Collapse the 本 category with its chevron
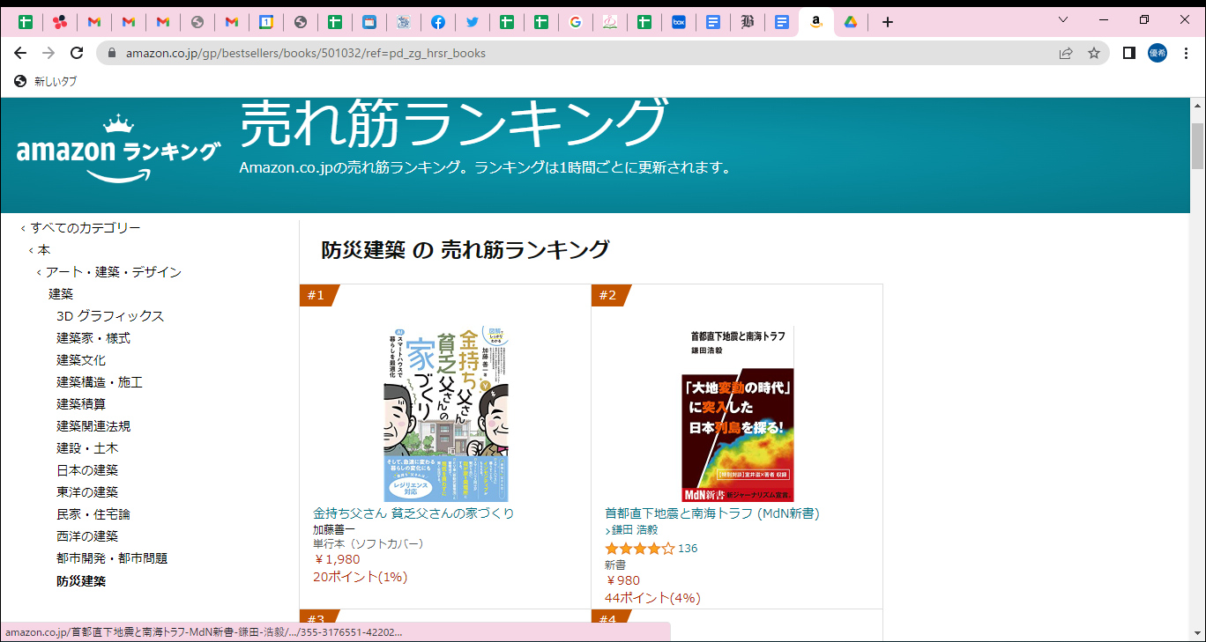The image size is (1206, 642). (x=29, y=250)
